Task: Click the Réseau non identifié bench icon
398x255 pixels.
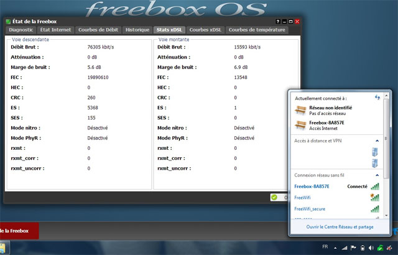Action: pos(300,110)
